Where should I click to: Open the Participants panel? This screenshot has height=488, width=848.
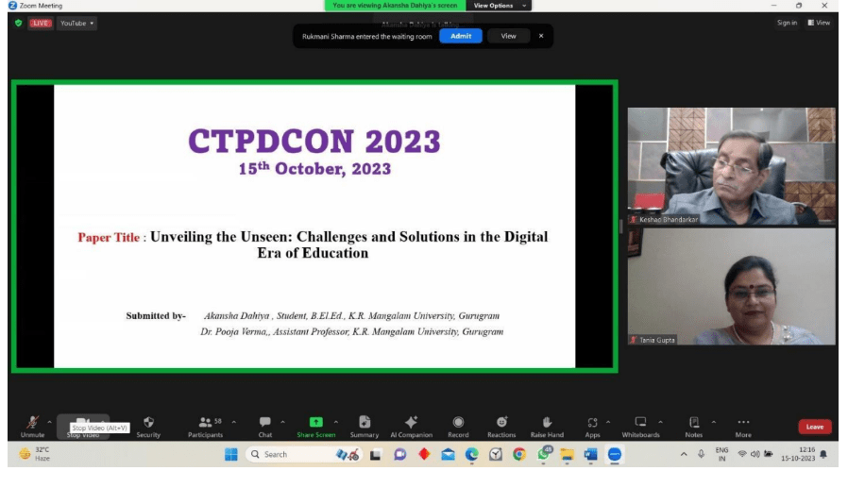(x=205, y=424)
